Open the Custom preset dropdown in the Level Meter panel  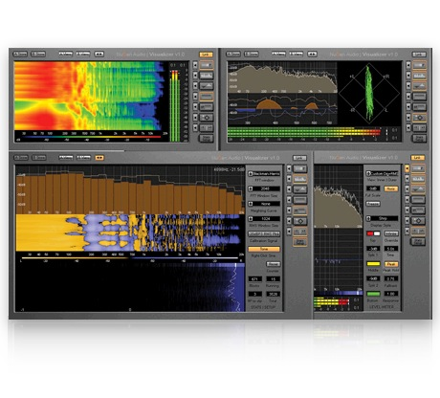[x=382, y=173]
